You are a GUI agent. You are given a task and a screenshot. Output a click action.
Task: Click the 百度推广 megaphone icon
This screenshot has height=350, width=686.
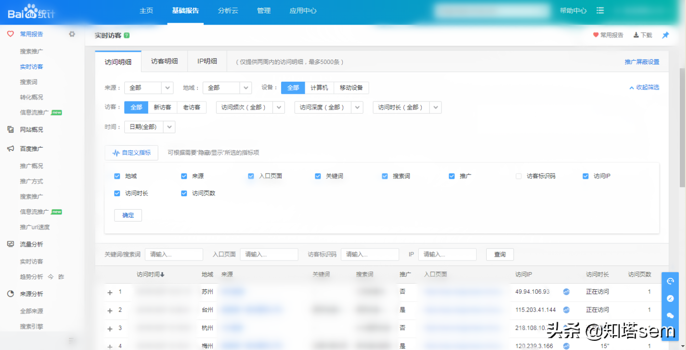11,149
